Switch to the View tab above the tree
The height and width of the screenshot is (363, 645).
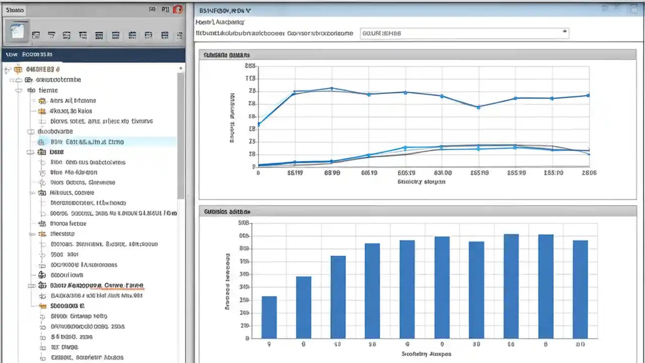pyautogui.click(x=11, y=54)
